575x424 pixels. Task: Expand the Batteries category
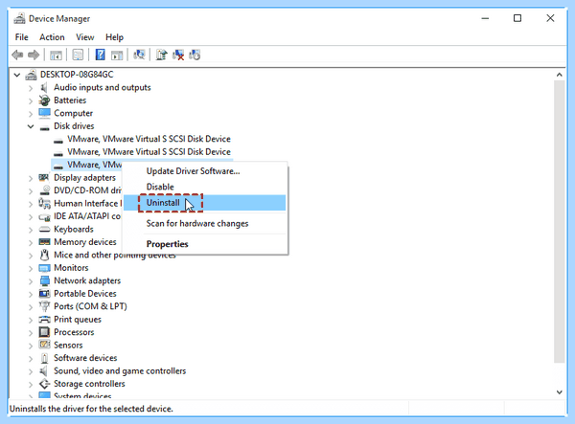click(x=31, y=100)
